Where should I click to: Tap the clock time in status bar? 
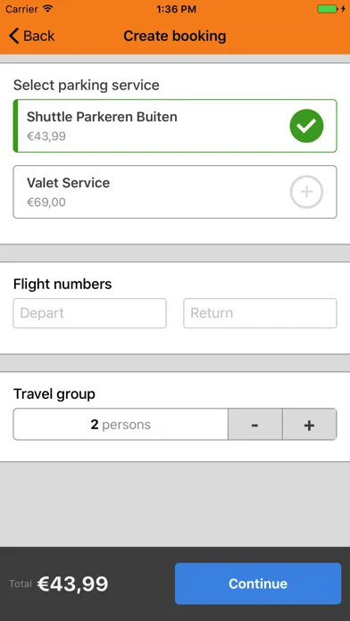pos(176,9)
